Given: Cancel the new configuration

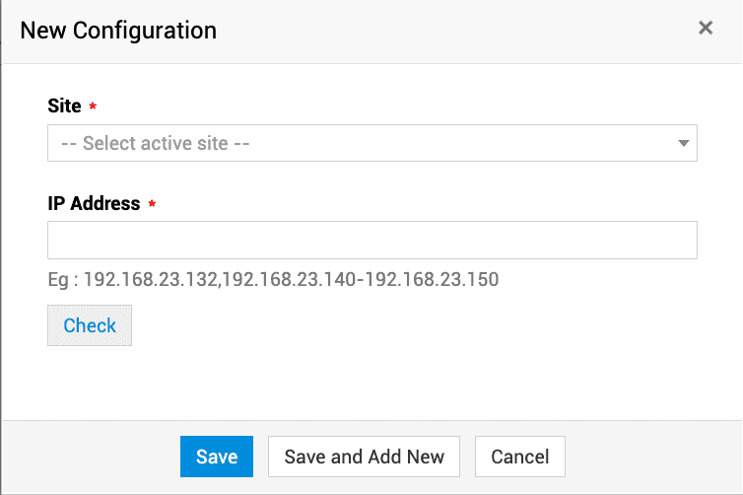Looking at the screenshot, I should tap(519, 457).
